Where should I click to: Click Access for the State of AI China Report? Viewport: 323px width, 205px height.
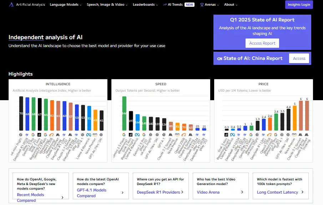[x=299, y=58]
